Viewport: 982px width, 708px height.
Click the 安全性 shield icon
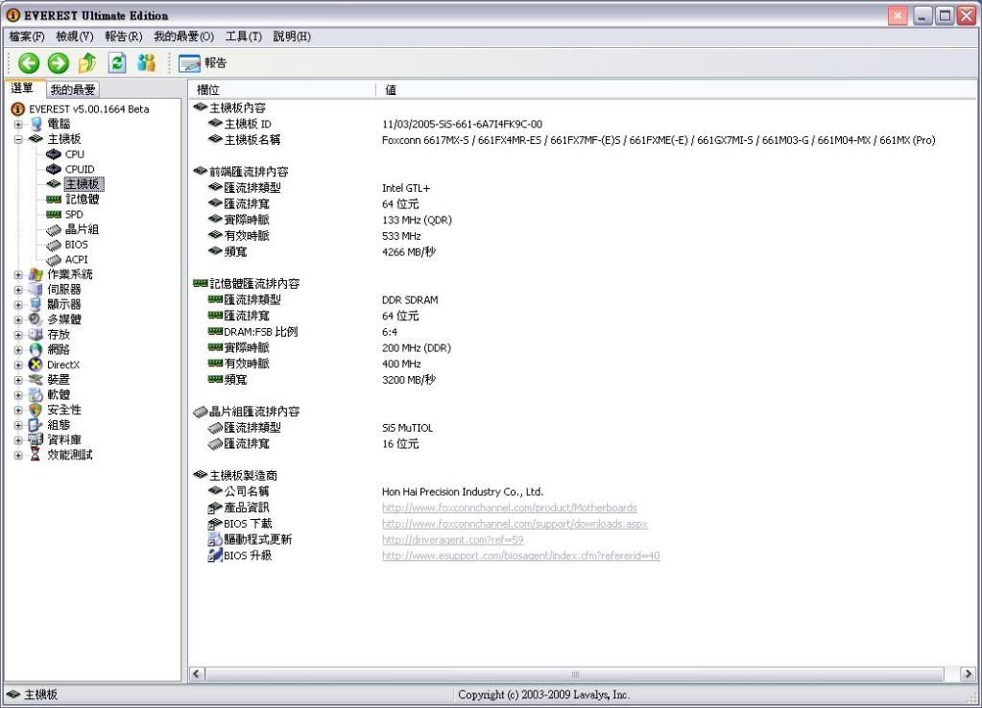(x=36, y=410)
